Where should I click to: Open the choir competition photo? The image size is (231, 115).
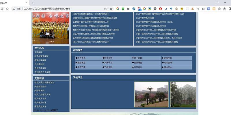[x=51, y=28]
